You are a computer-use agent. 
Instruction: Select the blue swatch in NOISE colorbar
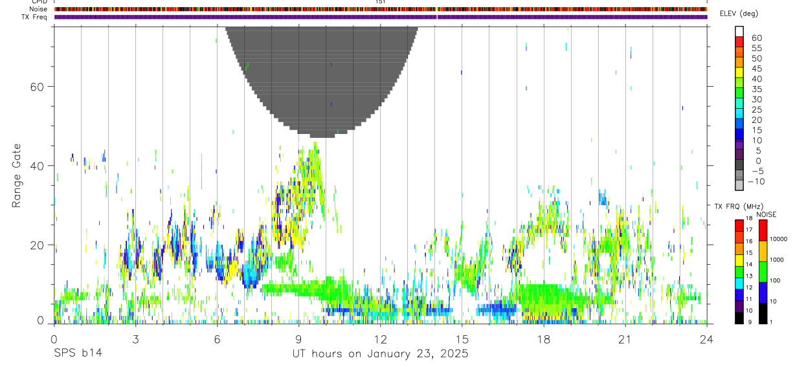click(x=763, y=293)
